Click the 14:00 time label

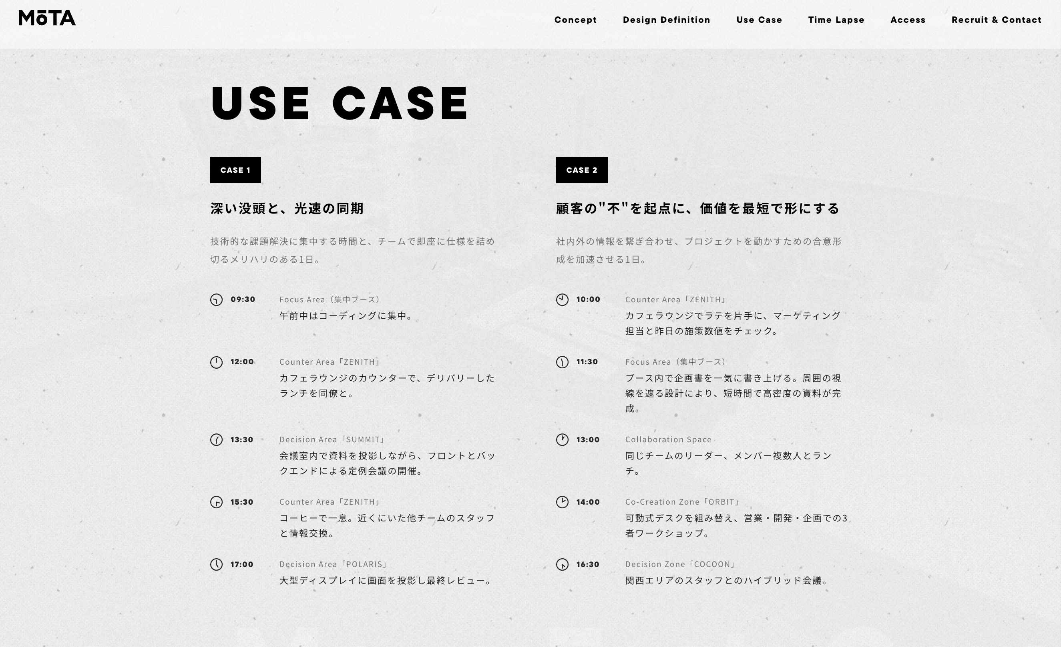tap(588, 502)
